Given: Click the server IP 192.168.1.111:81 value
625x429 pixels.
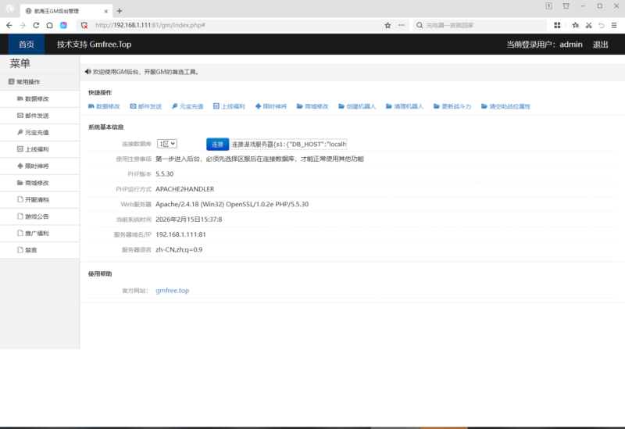Looking at the screenshot, I should [180, 234].
